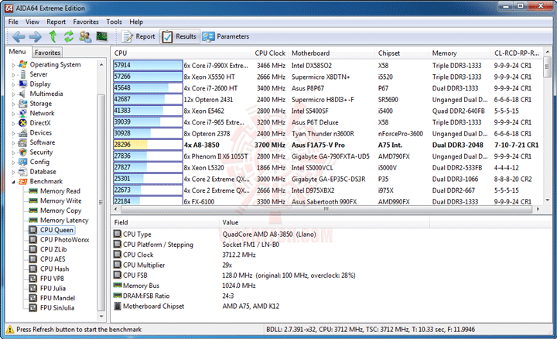Select the Software icon in tree
Viewport: 557px width, 339px height.
[22, 142]
